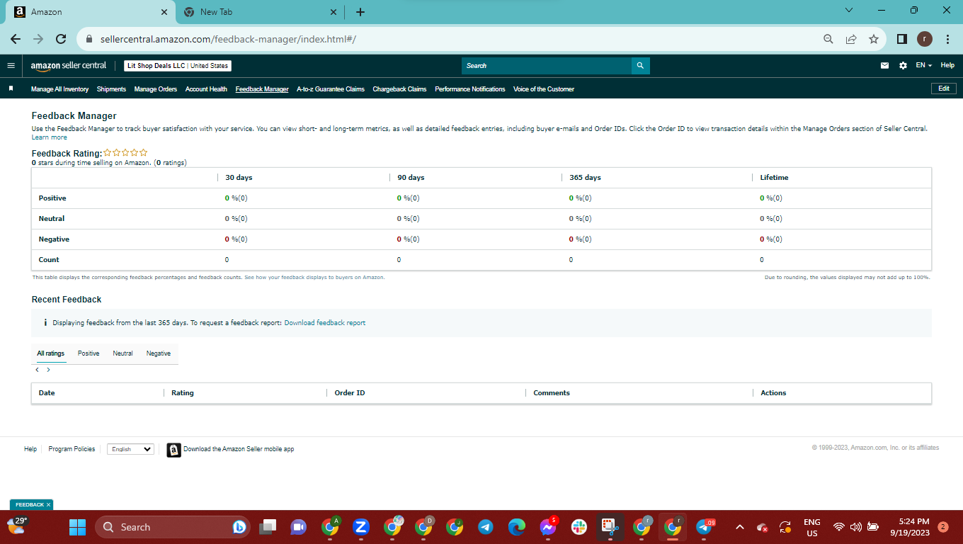The height and width of the screenshot is (544, 963).
Task: Open the Chrome three-dot menu
Action: pyautogui.click(x=947, y=39)
